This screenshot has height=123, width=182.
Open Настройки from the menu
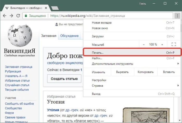click(132, 80)
